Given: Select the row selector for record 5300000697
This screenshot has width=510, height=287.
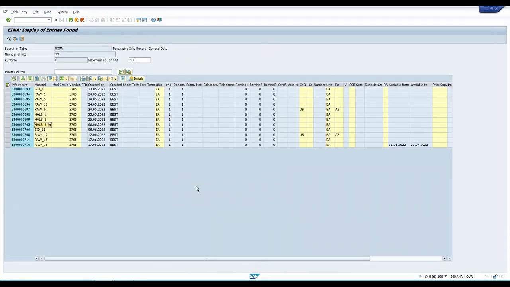Looking at the screenshot, I should (x=7, y=110).
